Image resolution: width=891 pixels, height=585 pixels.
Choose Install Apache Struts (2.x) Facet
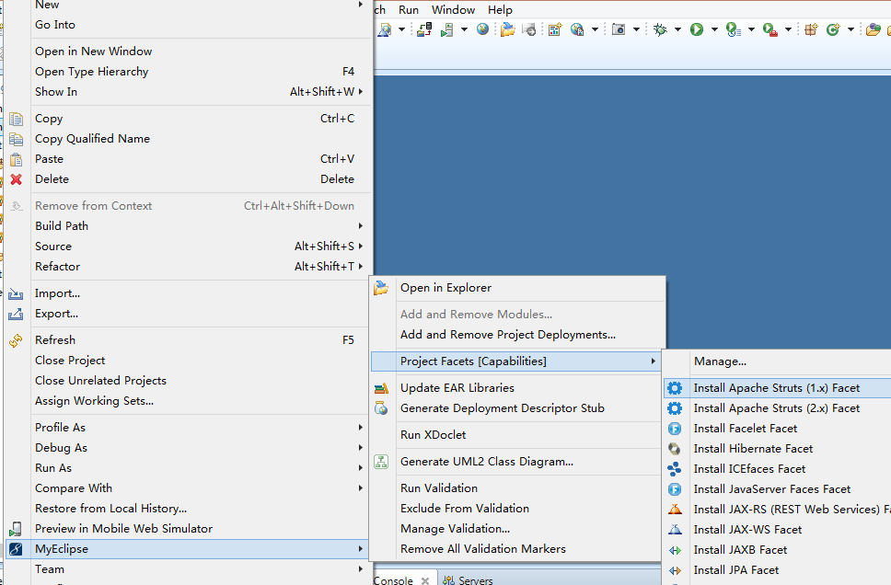click(777, 408)
